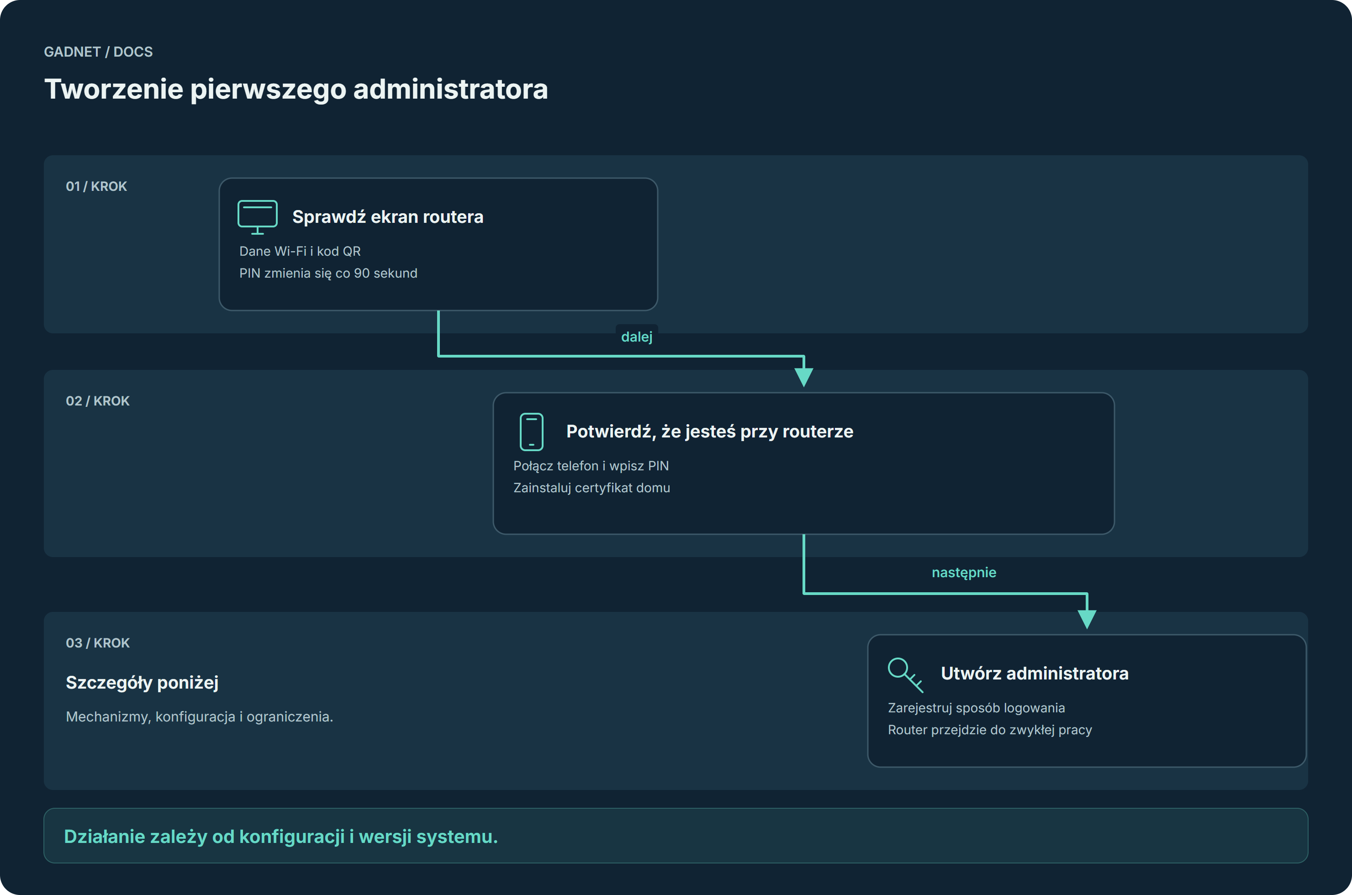Click Mechanizmy, konfiguracja i ograniczenia text
This screenshot has width=1352, height=895.
tap(199, 717)
